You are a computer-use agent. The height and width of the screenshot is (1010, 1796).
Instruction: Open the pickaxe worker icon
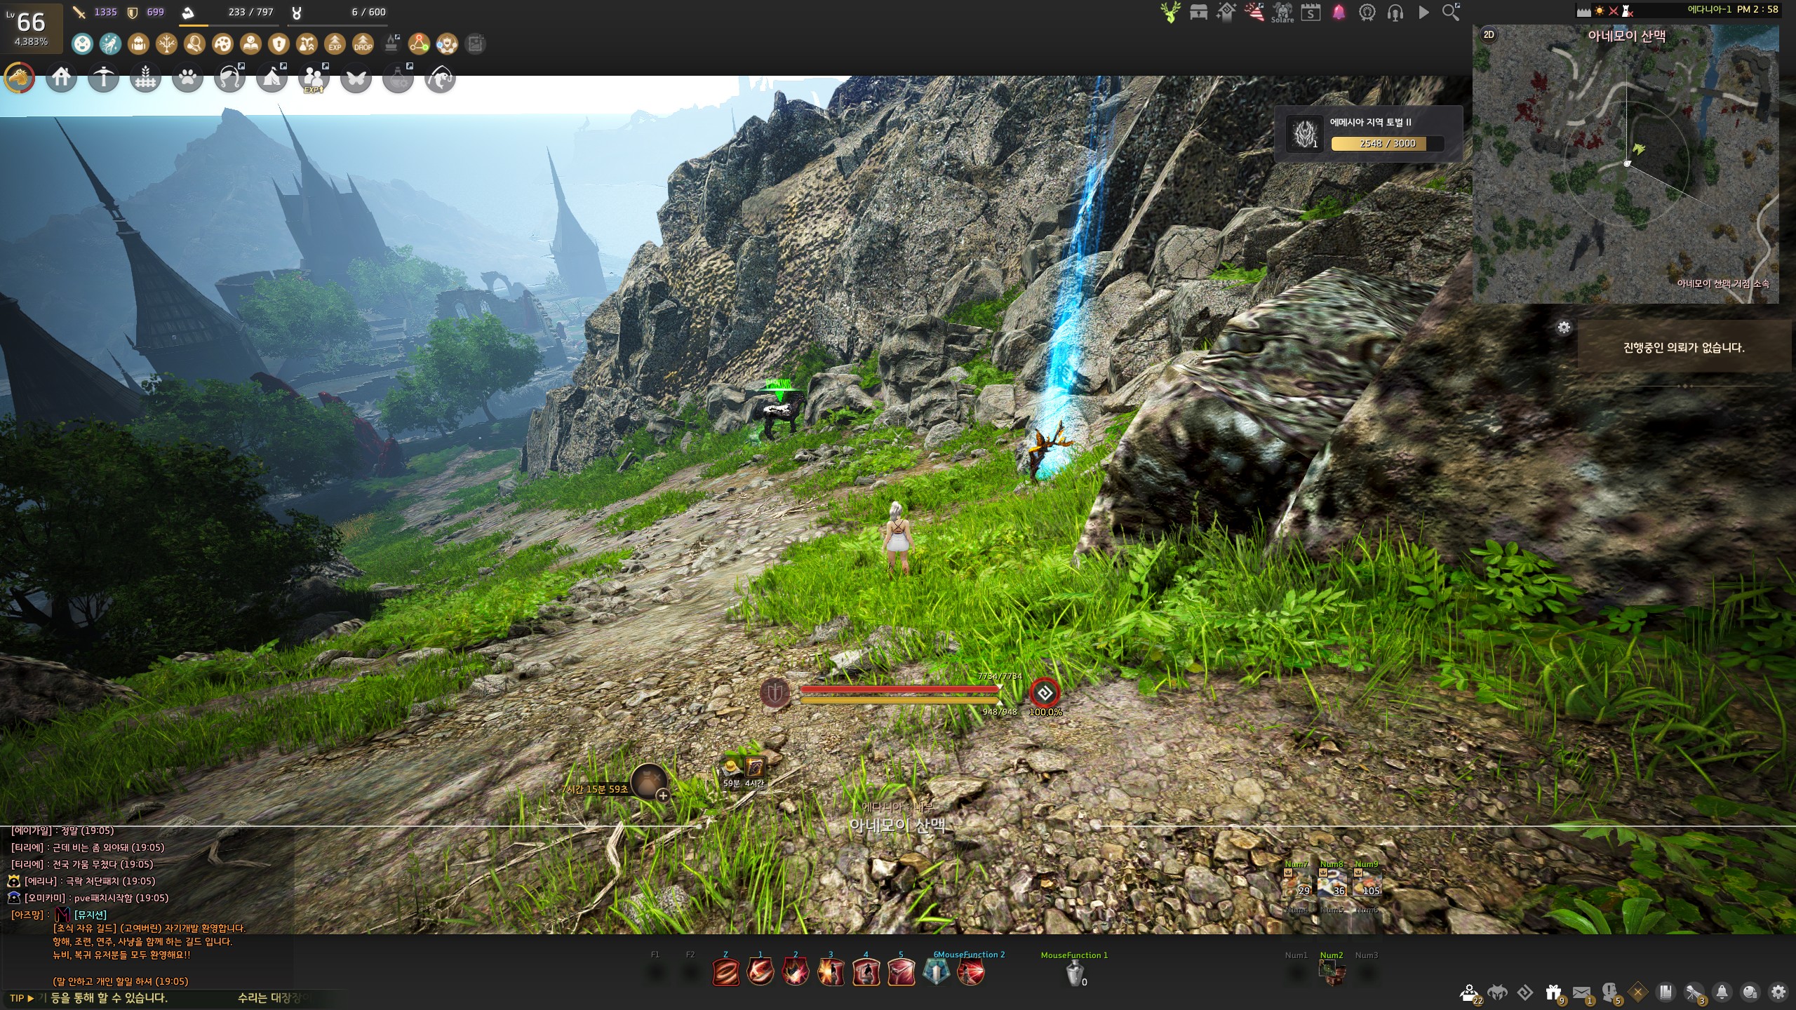pos(103,78)
